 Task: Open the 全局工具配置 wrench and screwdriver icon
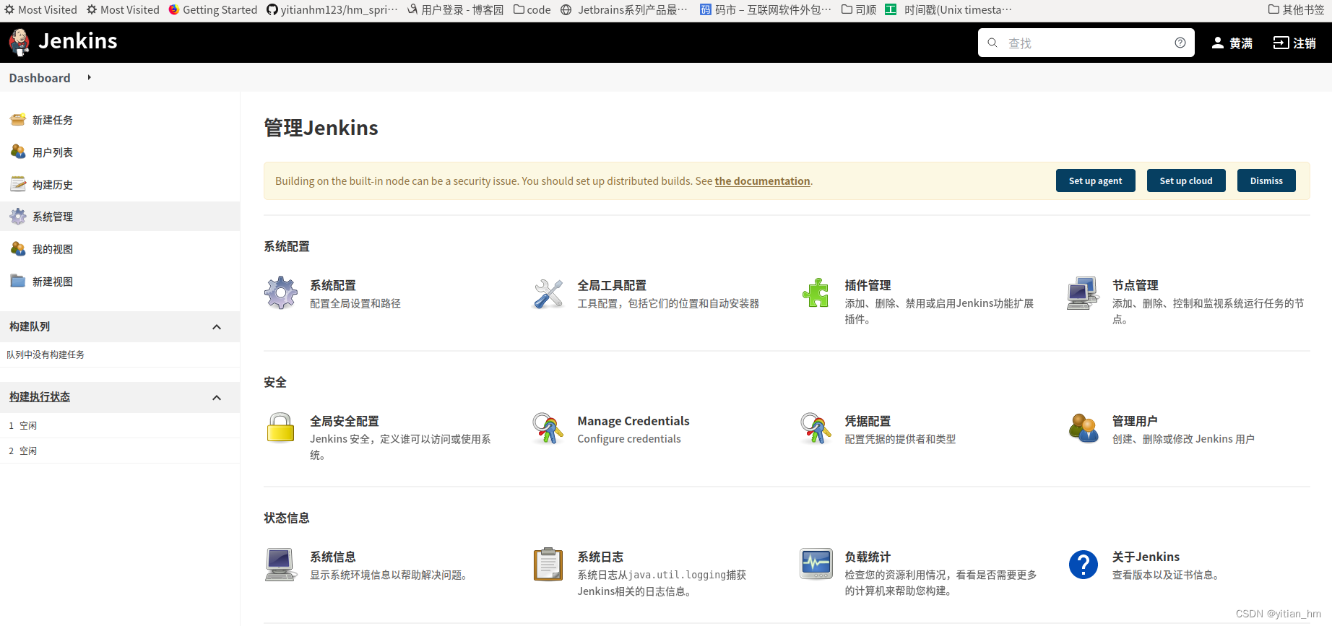coord(548,294)
